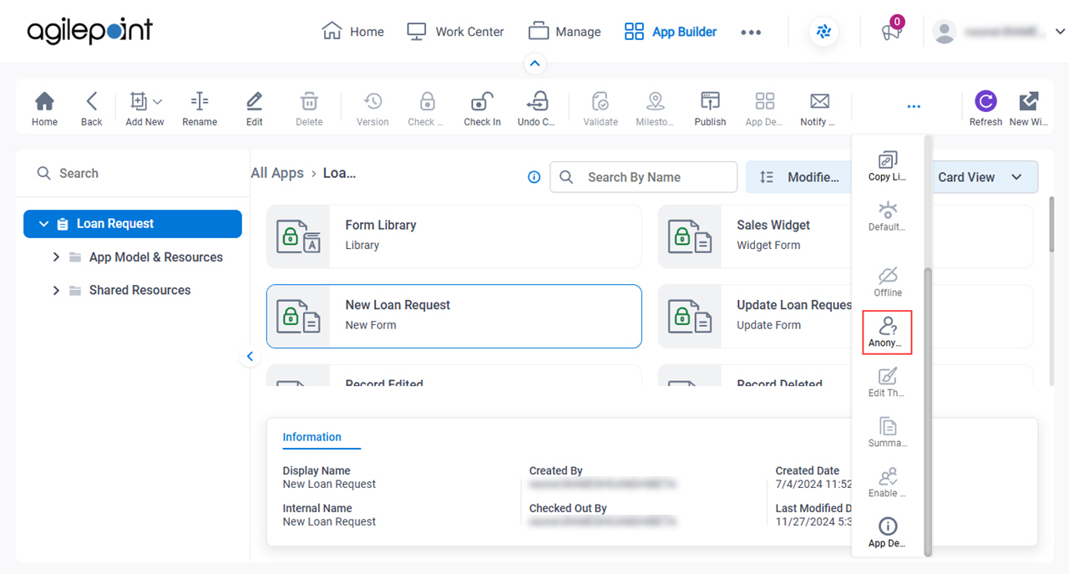Click the Edit pencil icon
The width and height of the screenshot is (1069, 574).
(x=255, y=109)
